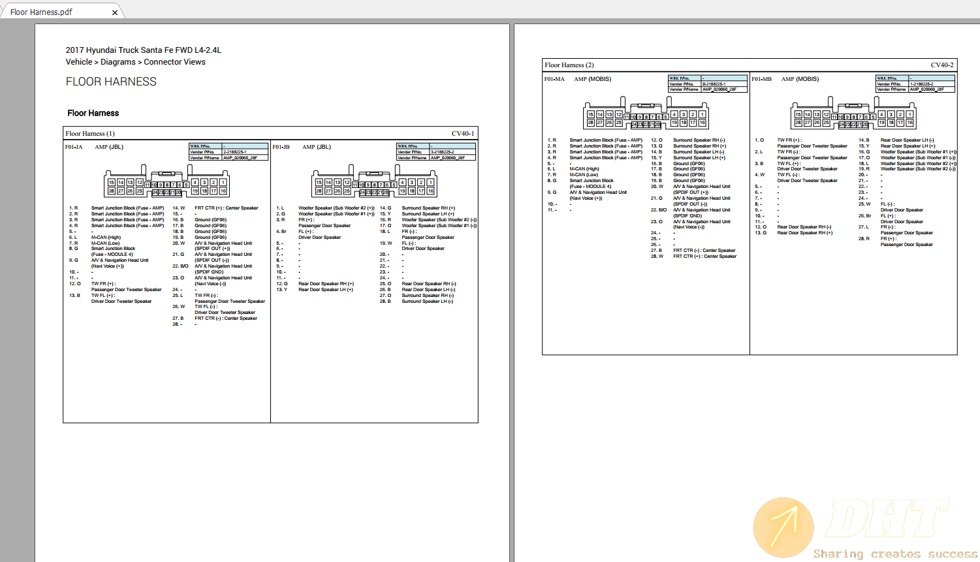Click the 'Floor Harness (2)' table title
The image size is (980, 562).
point(569,65)
